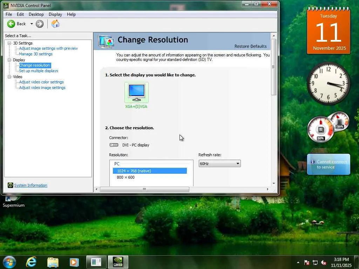Viewport: 359px width, 269px height.
Task: Open the Display menu
Action: tap(55, 14)
